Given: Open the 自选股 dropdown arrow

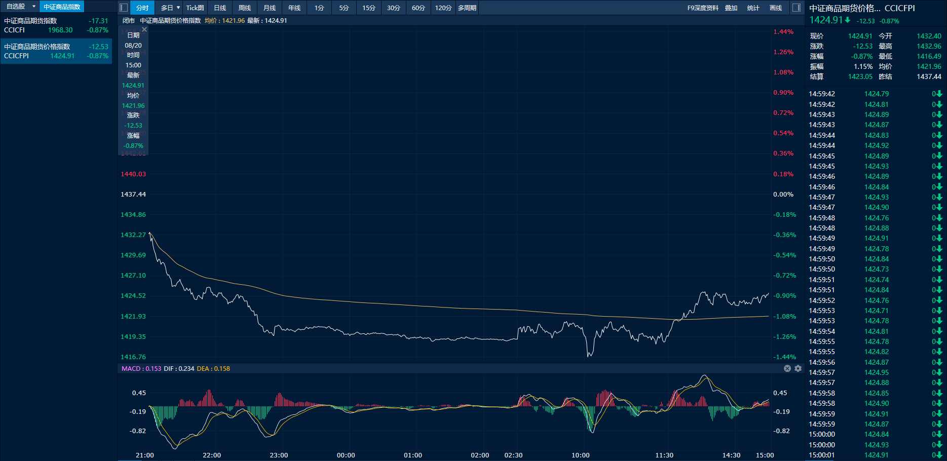Looking at the screenshot, I should [x=34, y=7].
